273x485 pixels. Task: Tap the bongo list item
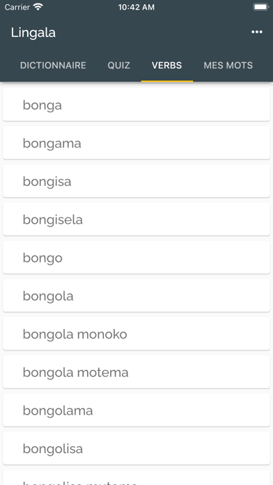pos(136,258)
